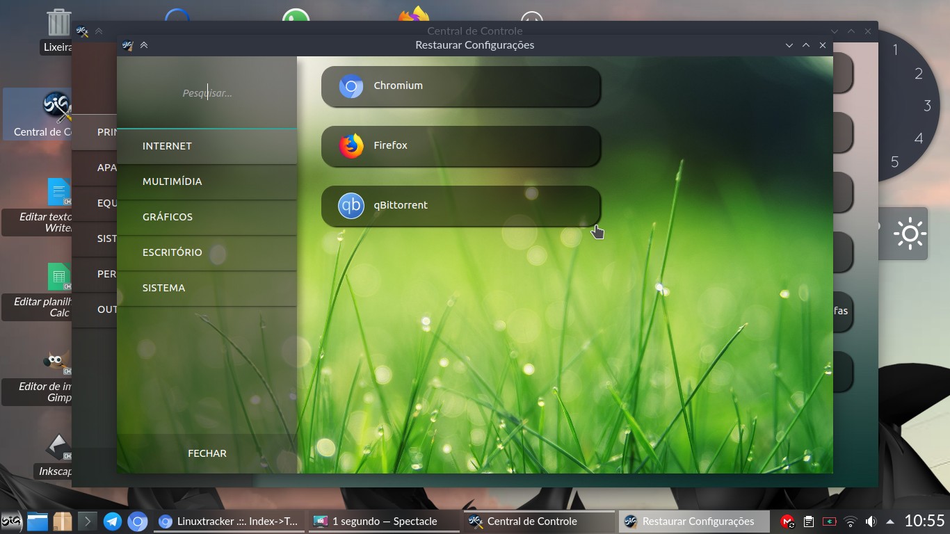Select the SISTEMA category
The height and width of the screenshot is (534, 950).
coord(207,288)
